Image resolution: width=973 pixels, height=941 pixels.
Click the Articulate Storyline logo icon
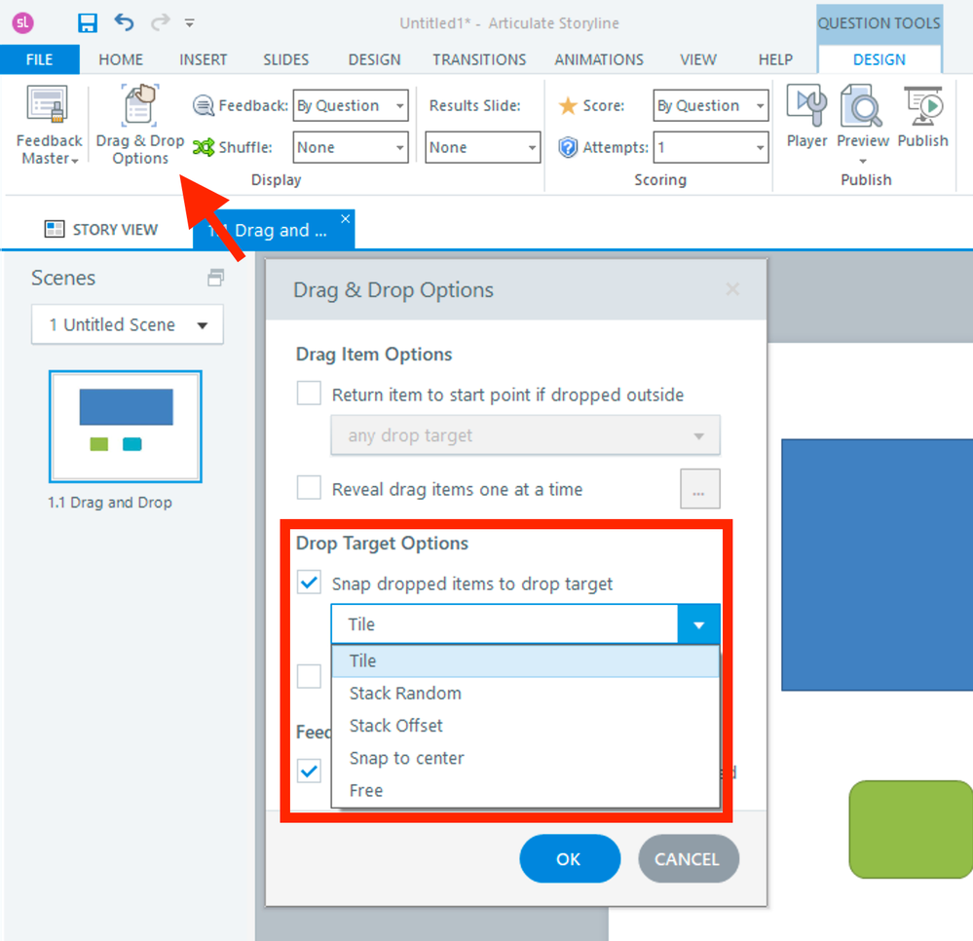(23, 23)
